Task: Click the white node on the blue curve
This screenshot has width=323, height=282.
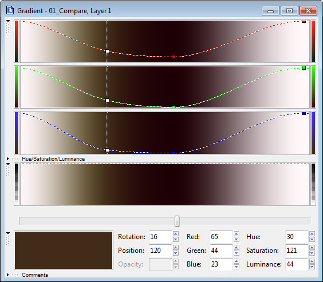Action: [107, 150]
